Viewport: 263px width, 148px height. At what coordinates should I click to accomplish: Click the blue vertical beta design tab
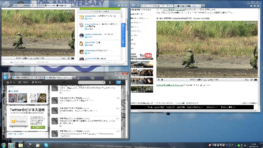(x=123, y=35)
